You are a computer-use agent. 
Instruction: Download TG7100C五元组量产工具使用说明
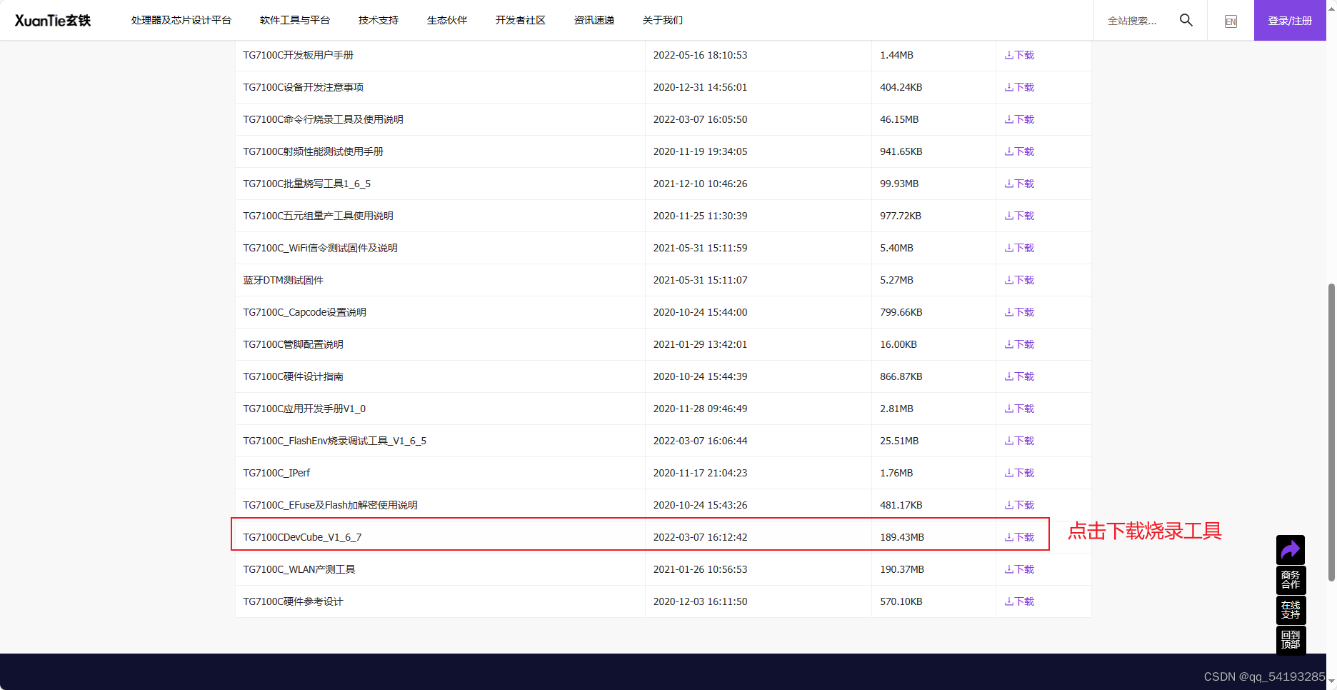pos(1019,216)
